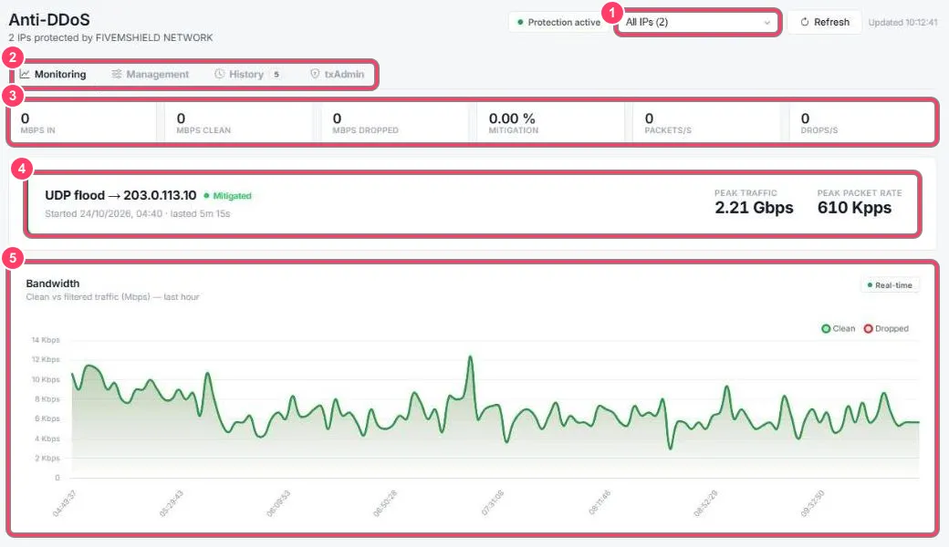Click the Bandwidth chart heading
This screenshot has width=949, height=547.
point(53,284)
